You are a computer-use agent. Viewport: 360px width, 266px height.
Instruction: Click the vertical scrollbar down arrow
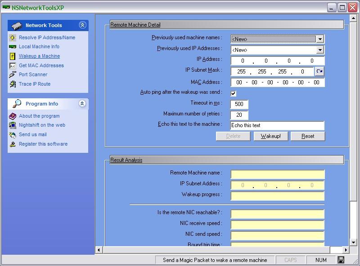[x=353, y=242]
